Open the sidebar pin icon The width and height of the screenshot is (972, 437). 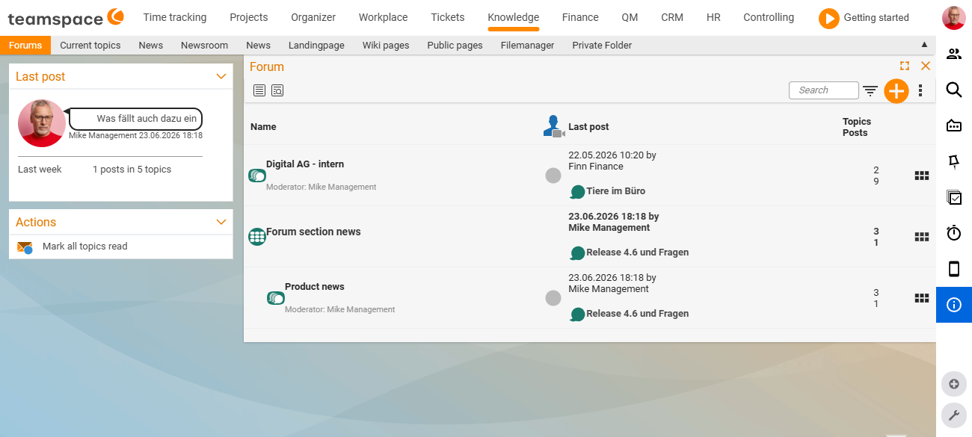coord(953,161)
